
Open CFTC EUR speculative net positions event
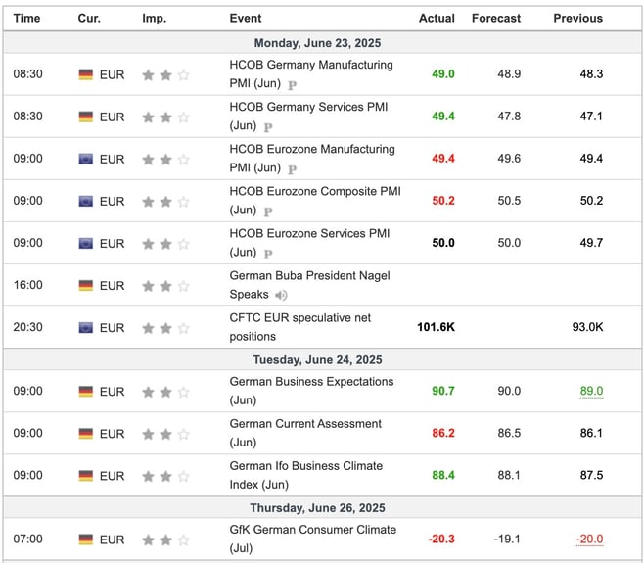point(299,327)
